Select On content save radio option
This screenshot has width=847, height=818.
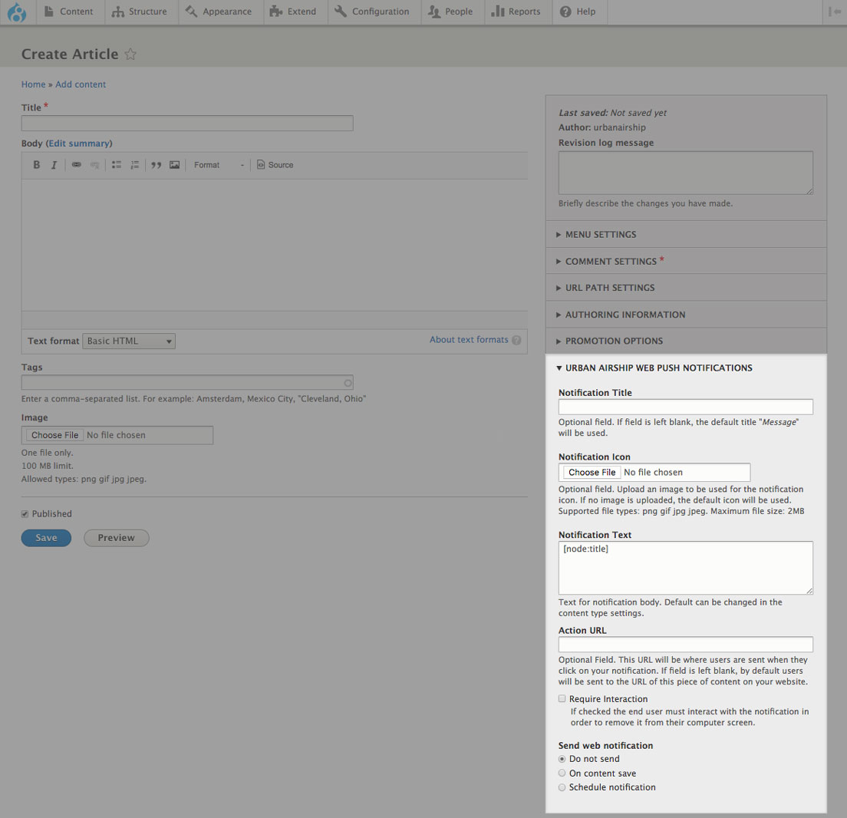[x=562, y=773]
